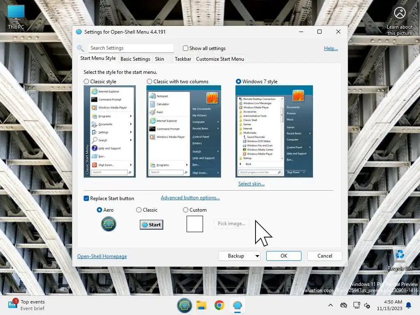The image size is (420, 315).
Task: Click the Windows 7 style preview thumbnail
Action: point(274,132)
